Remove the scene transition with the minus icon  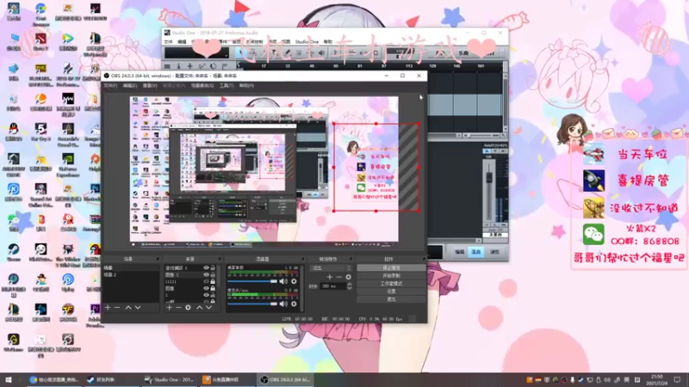[338, 277]
